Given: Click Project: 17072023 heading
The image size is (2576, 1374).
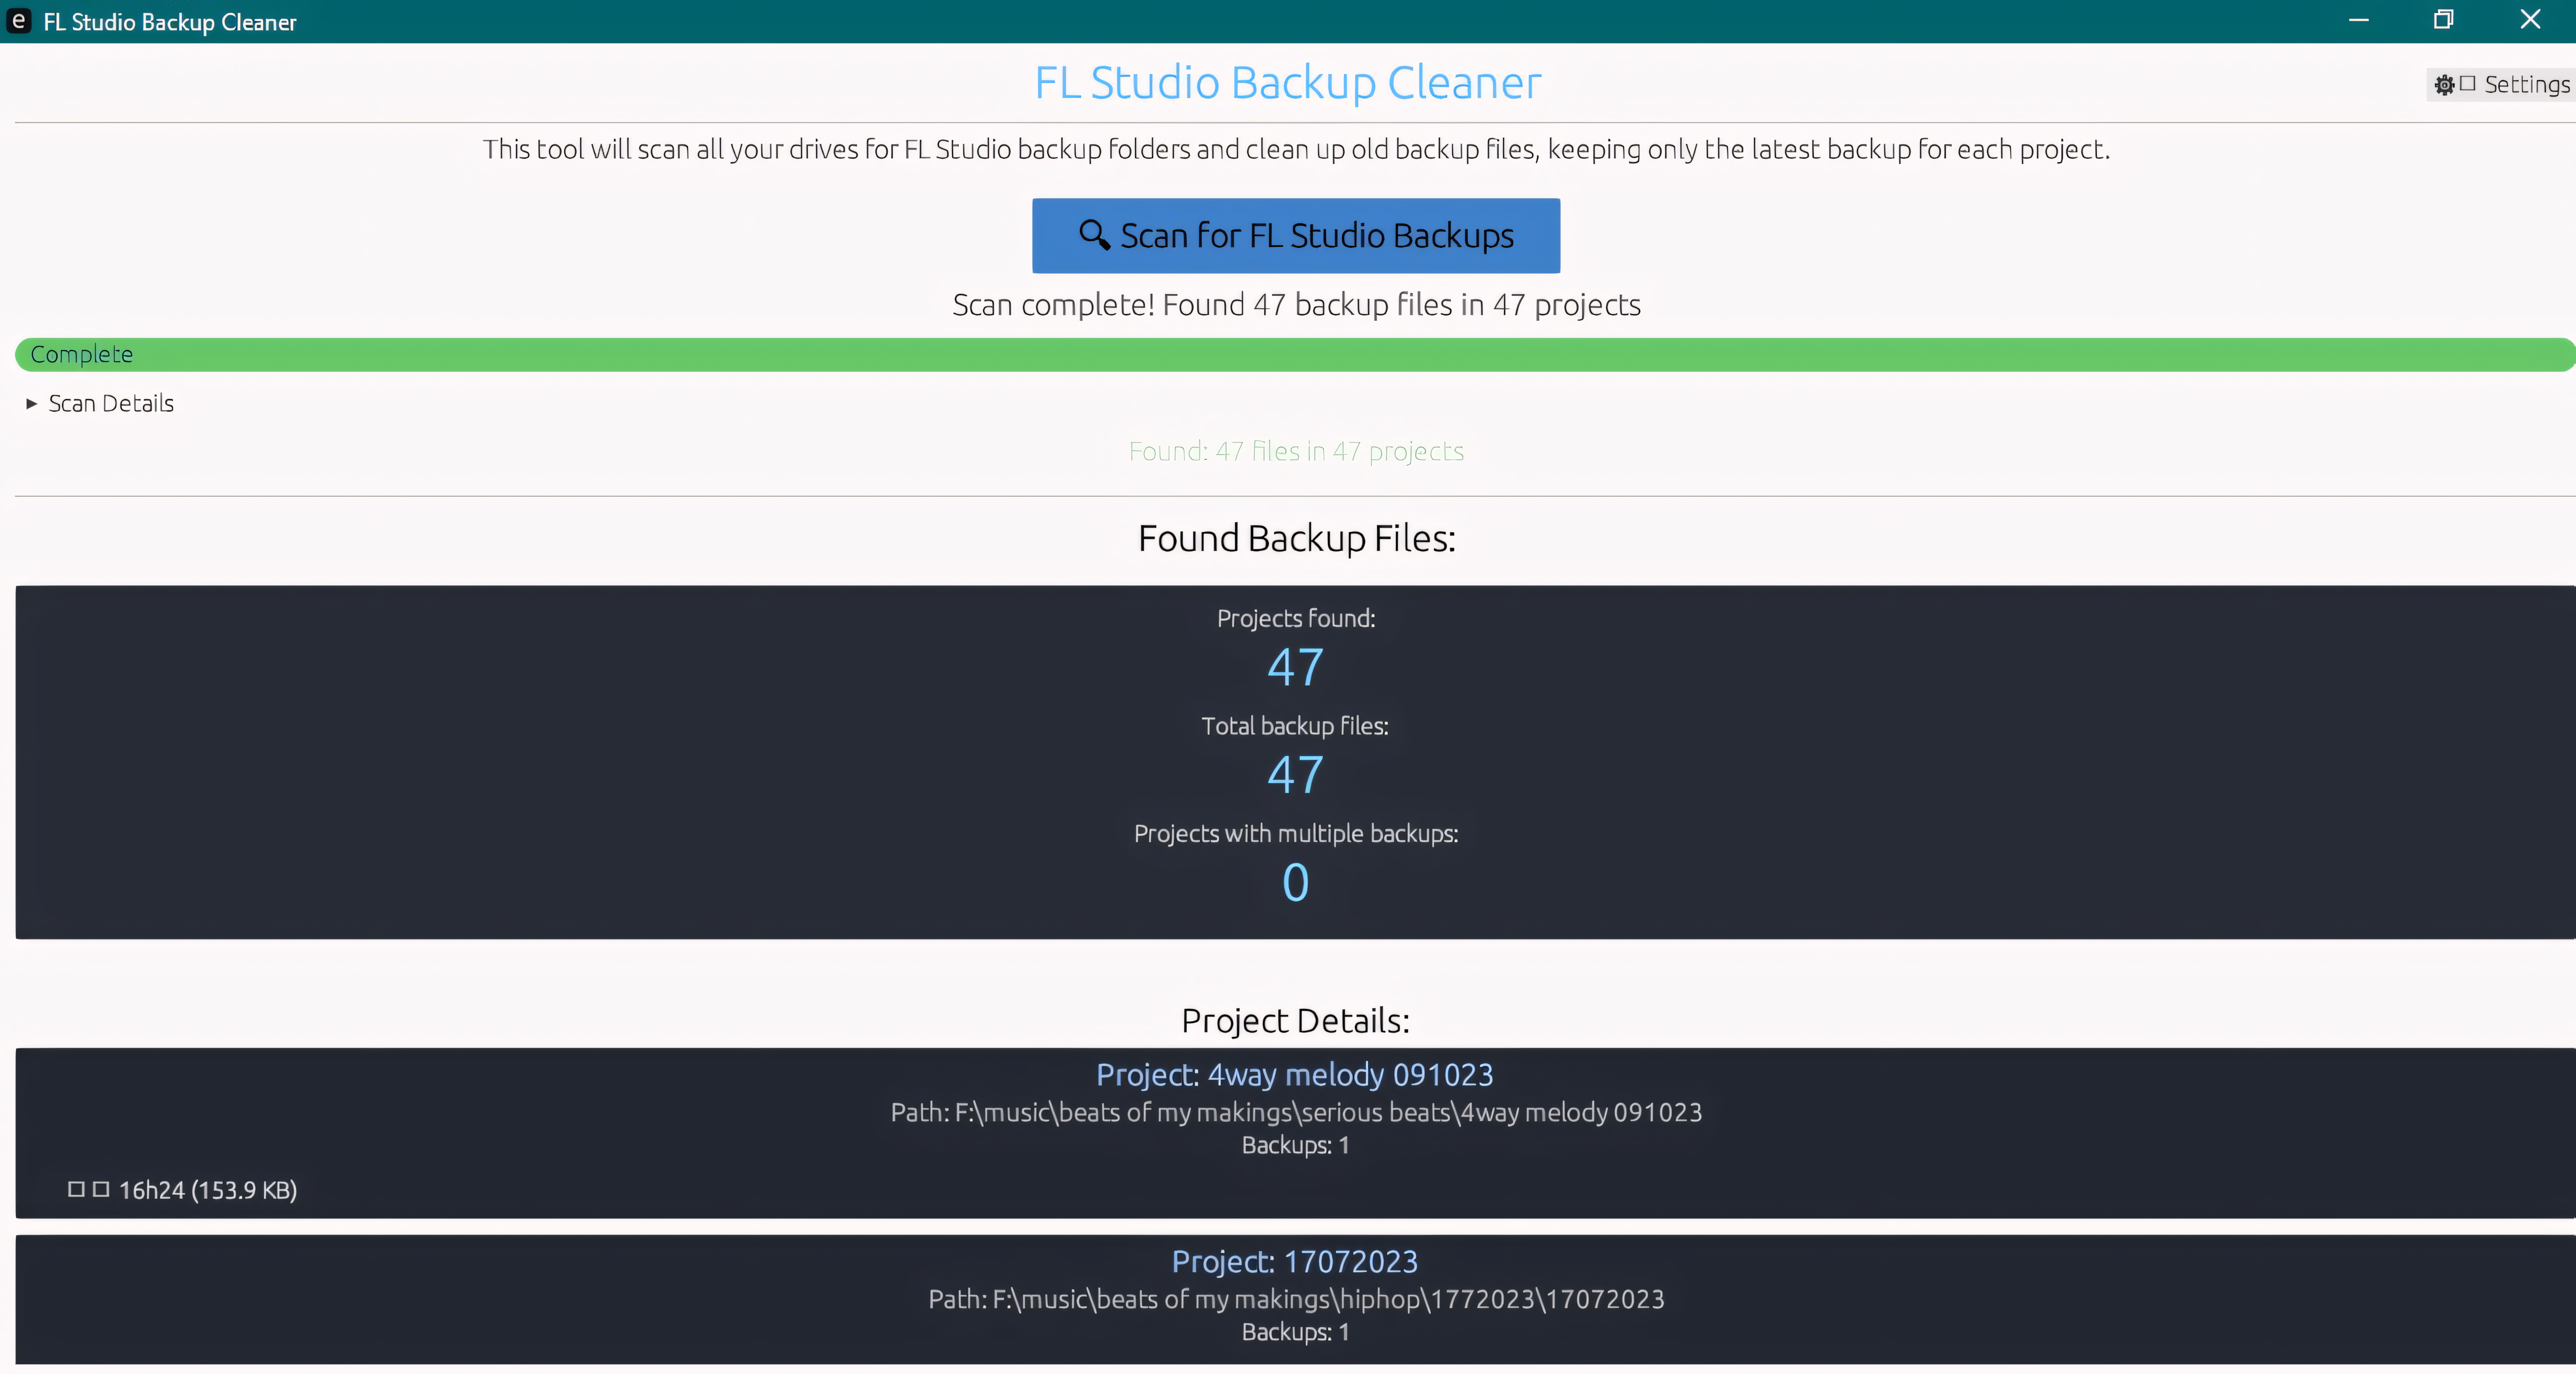Looking at the screenshot, I should pos(1295,1262).
